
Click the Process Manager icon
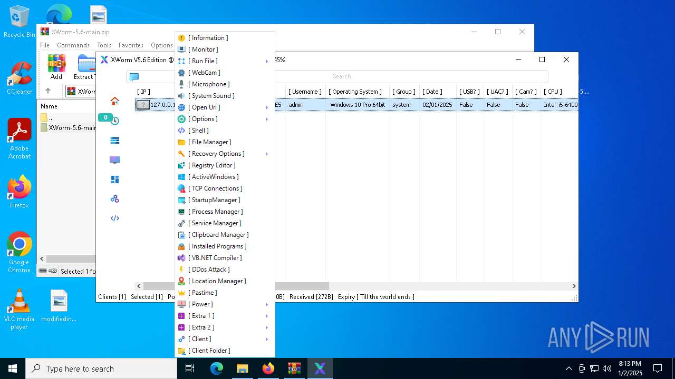pos(181,212)
